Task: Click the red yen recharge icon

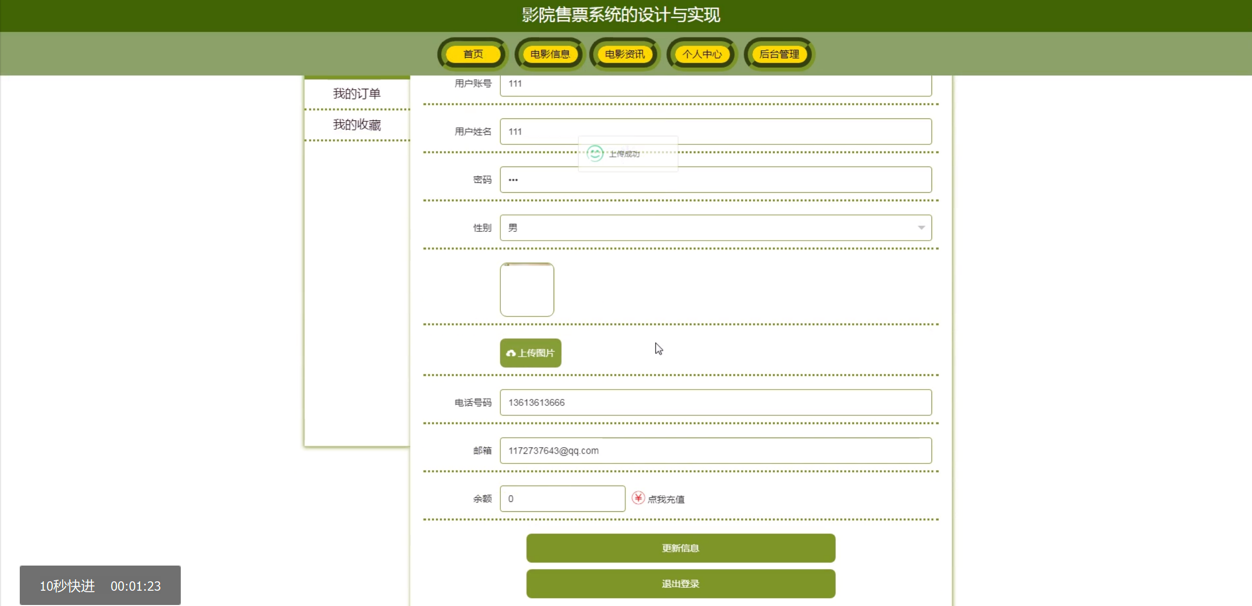Action: [638, 498]
